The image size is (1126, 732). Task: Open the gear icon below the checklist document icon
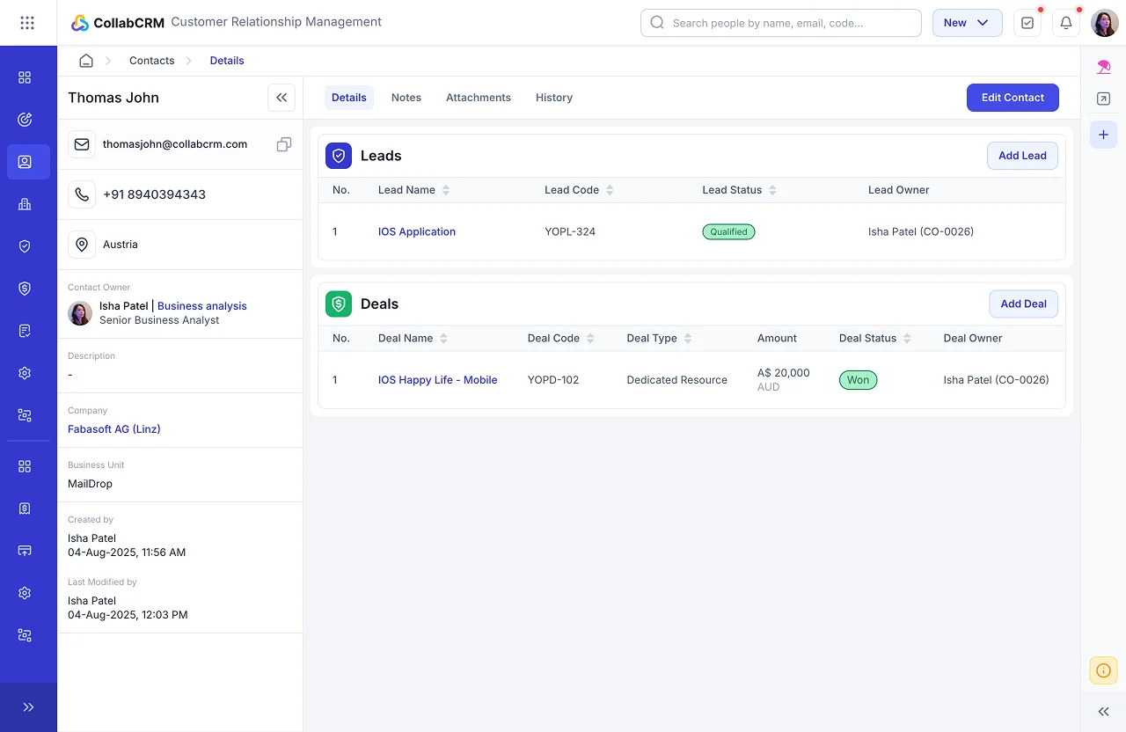(x=25, y=373)
